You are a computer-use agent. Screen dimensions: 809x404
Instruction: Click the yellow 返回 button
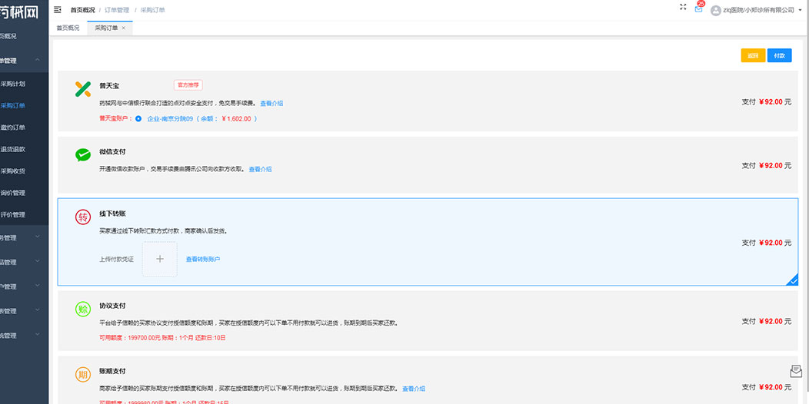click(753, 55)
